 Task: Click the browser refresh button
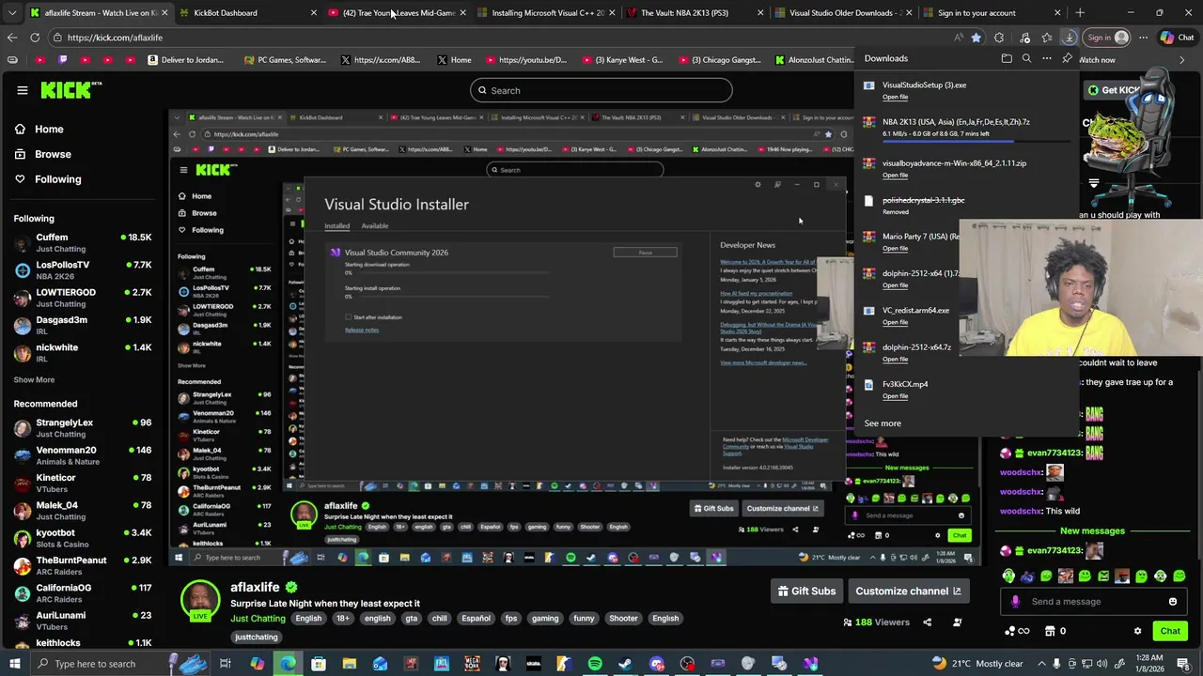35,38
